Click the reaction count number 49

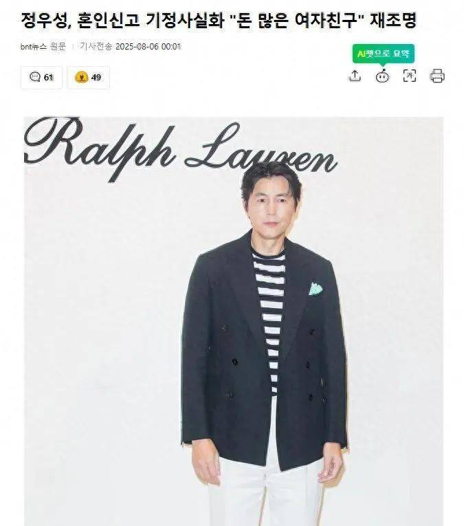[96, 78]
